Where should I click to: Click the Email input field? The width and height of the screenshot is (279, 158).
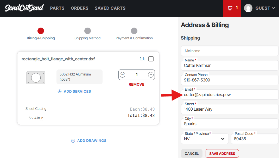coord(229,95)
